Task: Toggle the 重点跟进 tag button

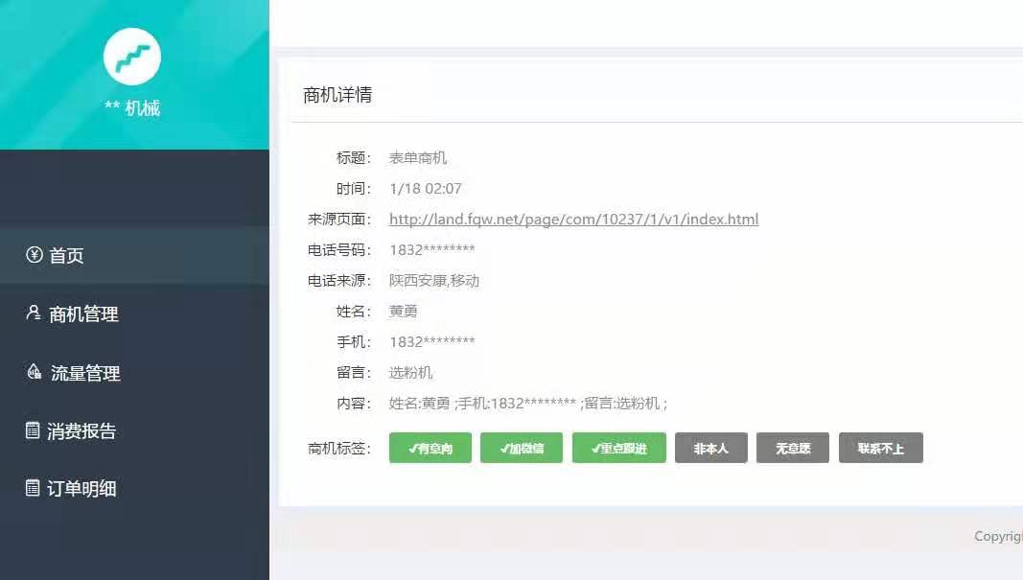Action: point(619,448)
